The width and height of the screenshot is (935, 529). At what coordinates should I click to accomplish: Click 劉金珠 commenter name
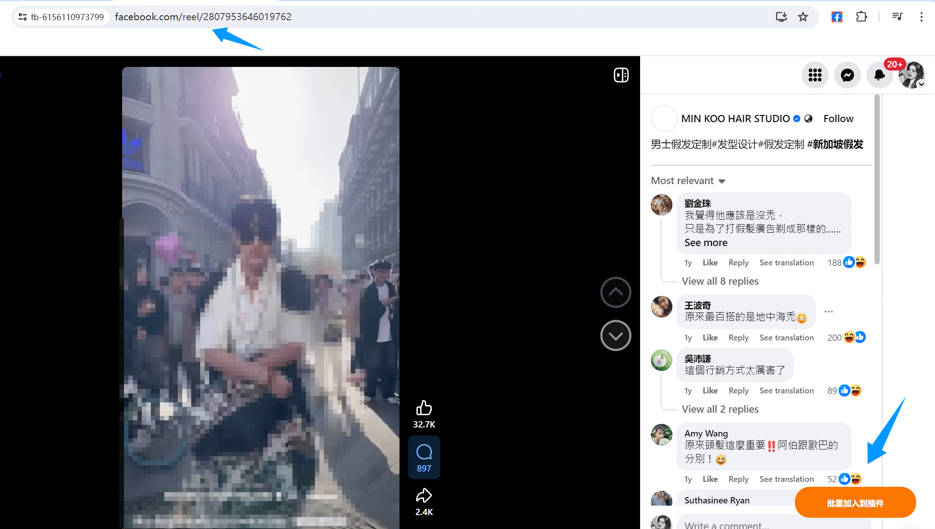point(698,203)
